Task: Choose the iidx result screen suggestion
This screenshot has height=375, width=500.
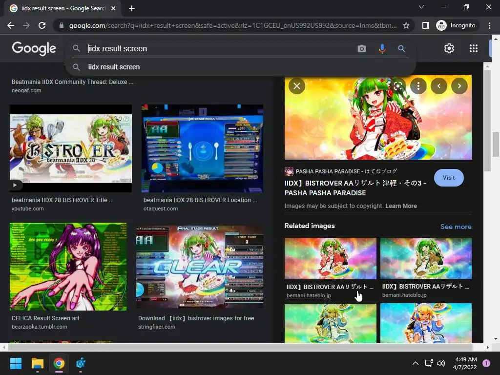Action: [114, 67]
